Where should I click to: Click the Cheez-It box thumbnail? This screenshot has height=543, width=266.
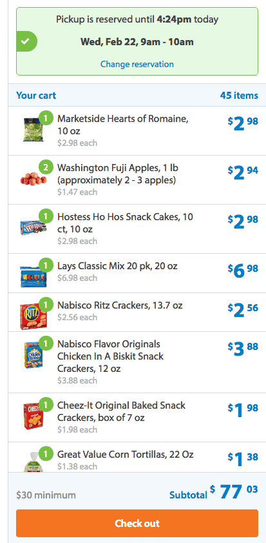(x=33, y=416)
